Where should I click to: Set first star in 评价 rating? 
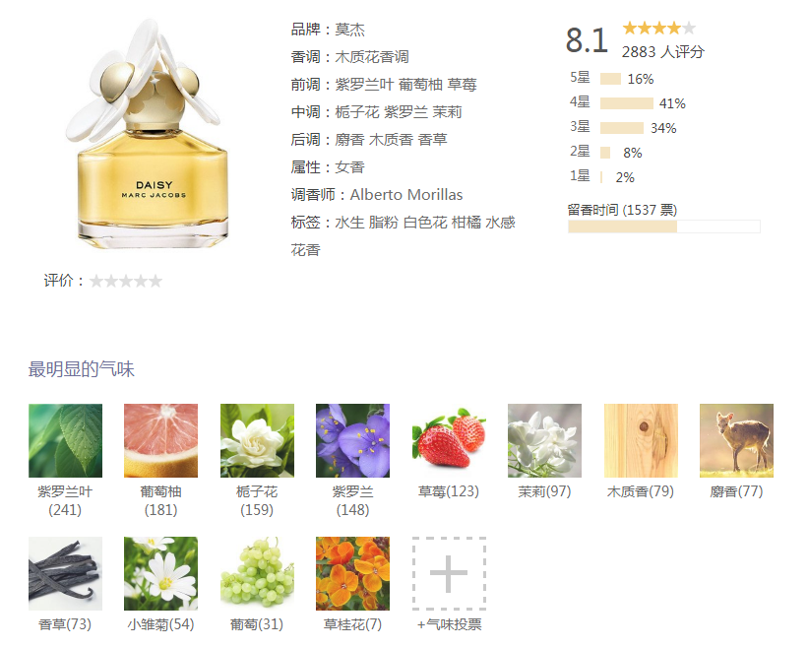tap(95, 281)
